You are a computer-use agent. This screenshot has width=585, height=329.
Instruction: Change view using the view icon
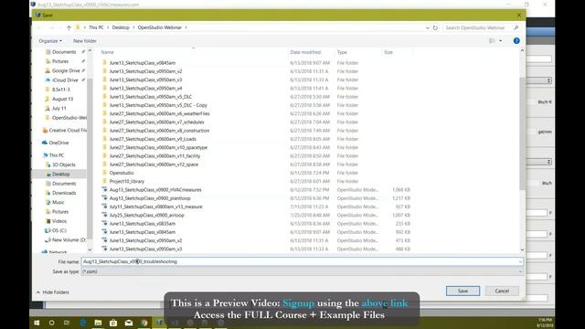[492, 41]
